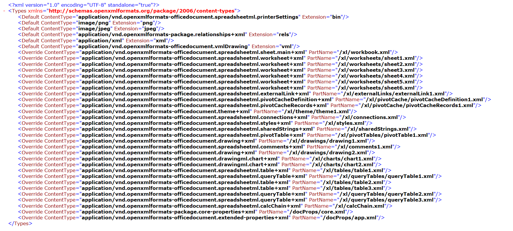513x231 pixels.
Task: Click the closing Types tag
Action: [20, 223]
